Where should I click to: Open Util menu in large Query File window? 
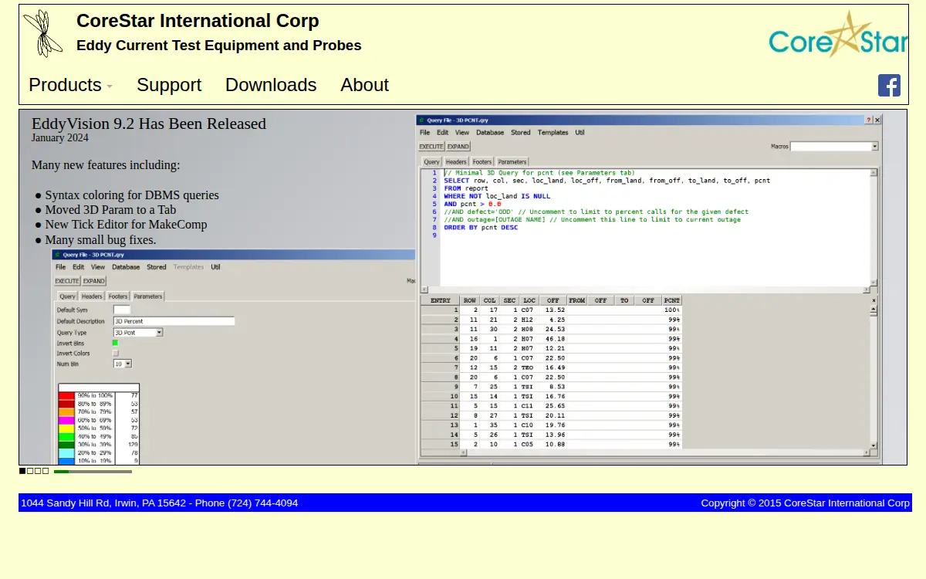pyautogui.click(x=580, y=133)
